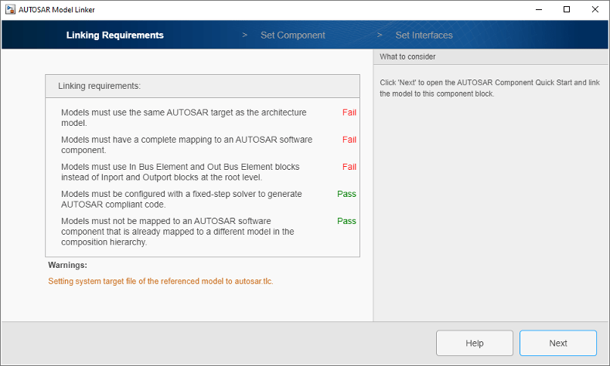The height and width of the screenshot is (366, 610).
Task: Select the Linking Requirements step
Action: coord(115,36)
